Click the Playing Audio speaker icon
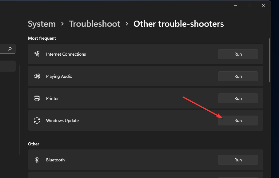The image size is (279, 178). tap(37, 76)
